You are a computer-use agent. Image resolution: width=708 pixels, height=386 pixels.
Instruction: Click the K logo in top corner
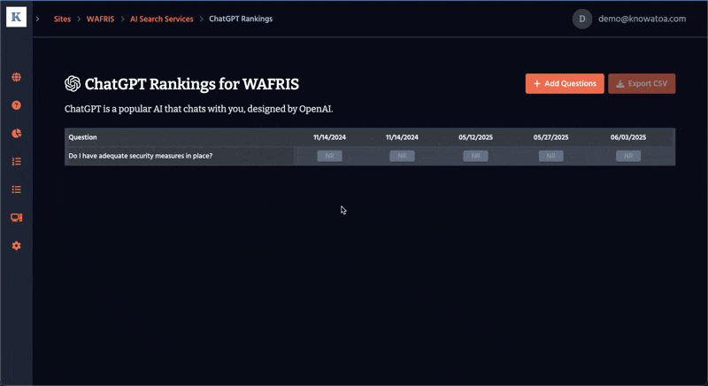click(x=16, y=17)
